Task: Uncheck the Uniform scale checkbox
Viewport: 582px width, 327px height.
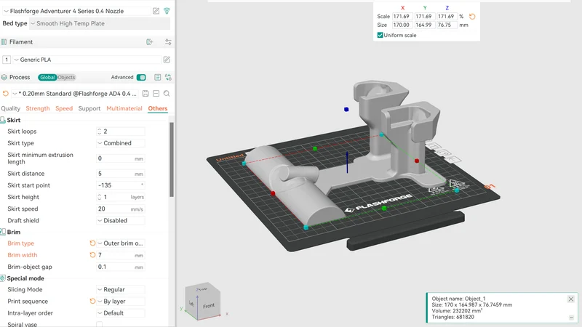Action: pyautogui.click(x=380, y=35)
